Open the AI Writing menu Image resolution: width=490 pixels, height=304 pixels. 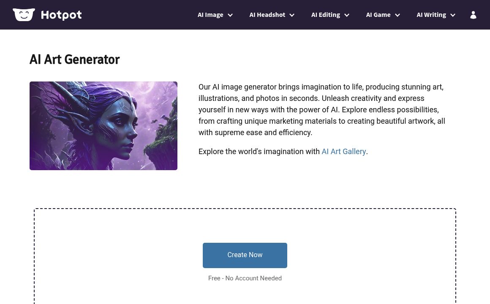[x=431, y=15]
